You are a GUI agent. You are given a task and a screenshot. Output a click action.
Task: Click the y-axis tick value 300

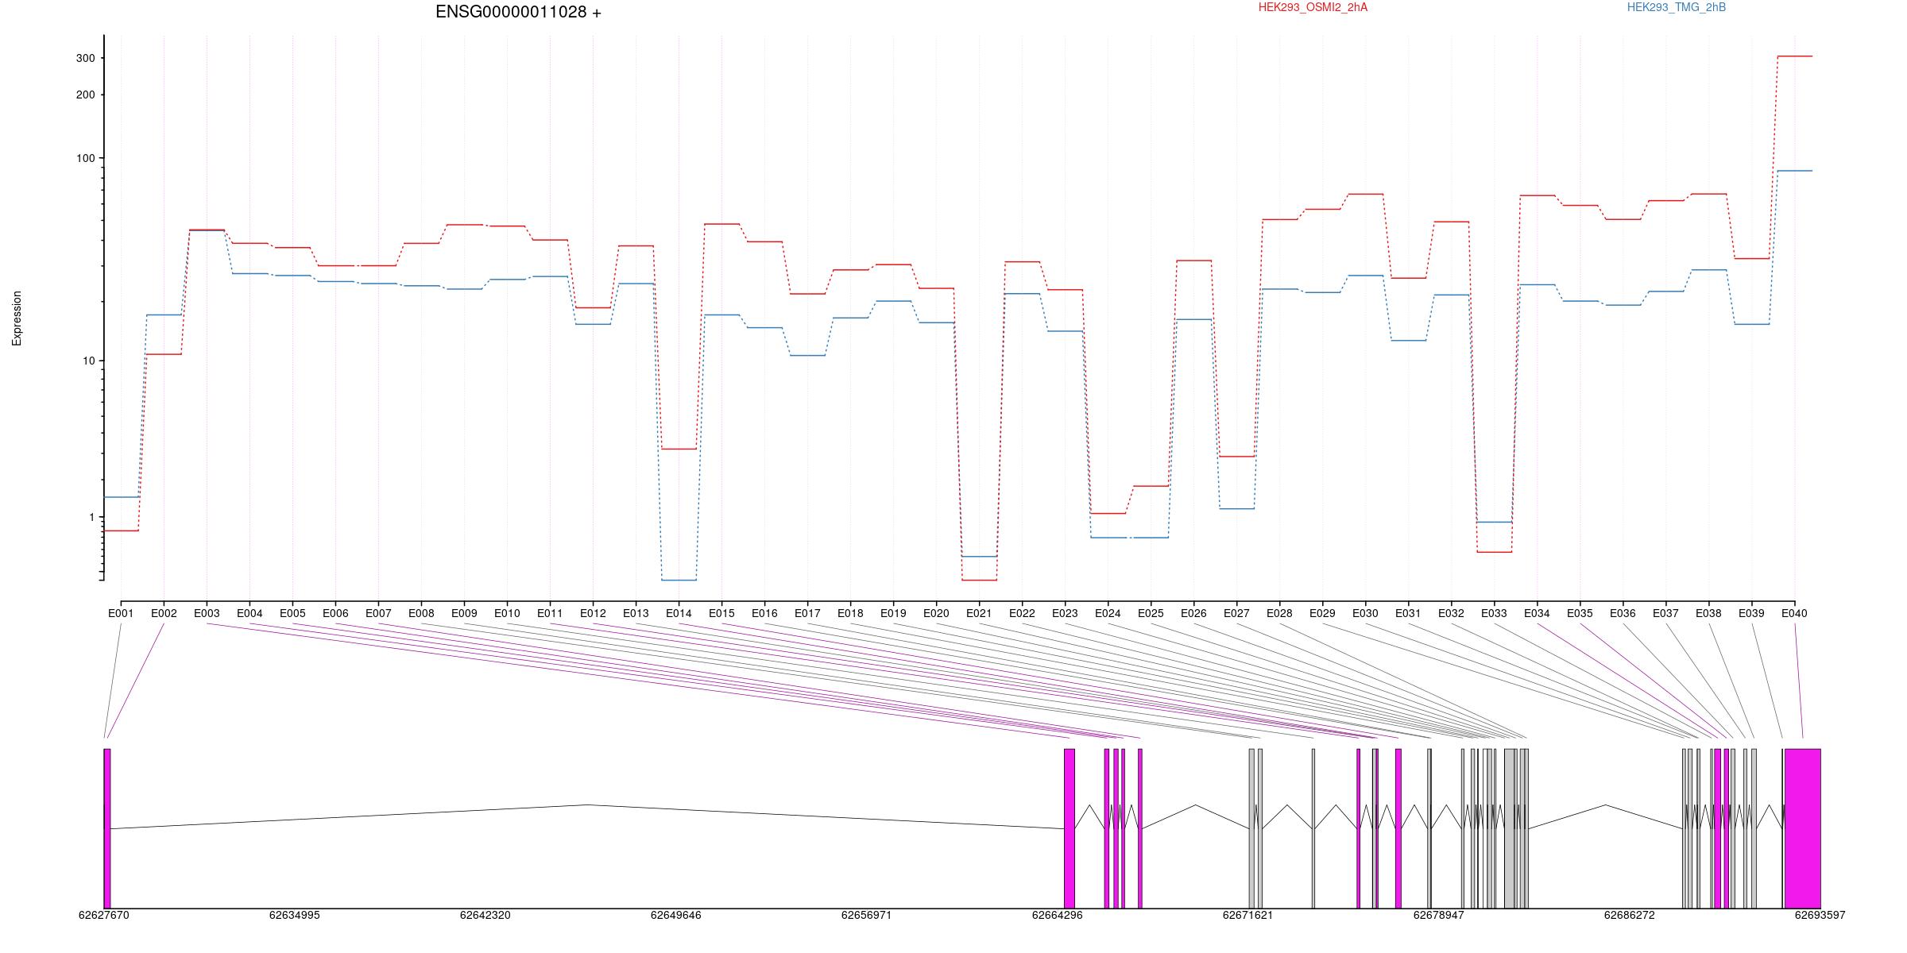tap(85, 58)
